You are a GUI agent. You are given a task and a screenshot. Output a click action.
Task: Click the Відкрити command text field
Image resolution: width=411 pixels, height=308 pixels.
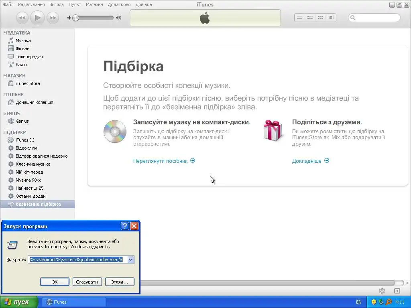(x=77, y=259)
